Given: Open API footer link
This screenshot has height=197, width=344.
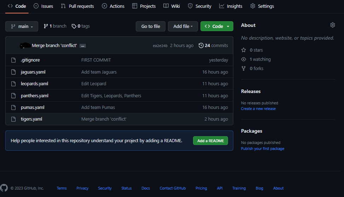Looking at the screenshot, I should click(220, 188).
